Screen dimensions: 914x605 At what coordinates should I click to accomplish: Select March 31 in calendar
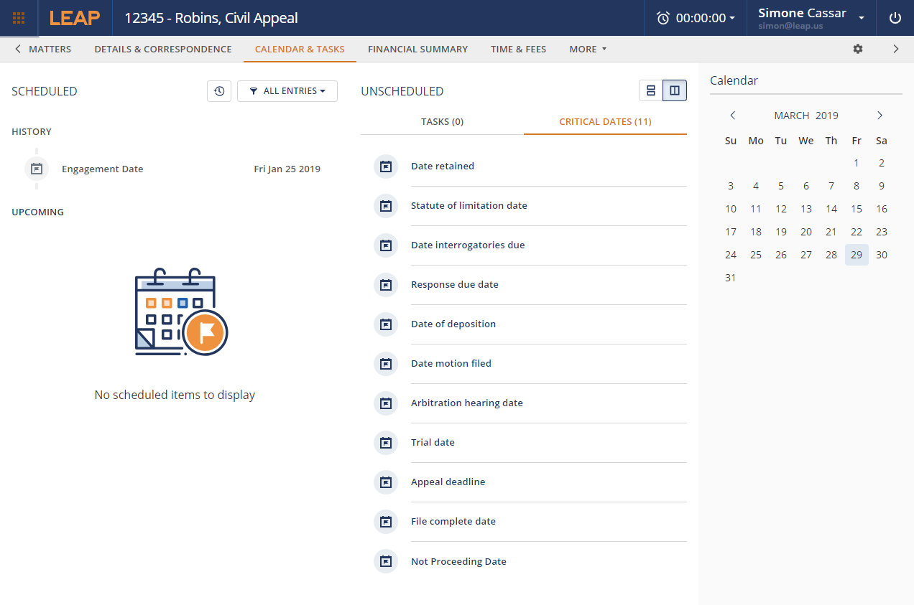pos(731,278)
